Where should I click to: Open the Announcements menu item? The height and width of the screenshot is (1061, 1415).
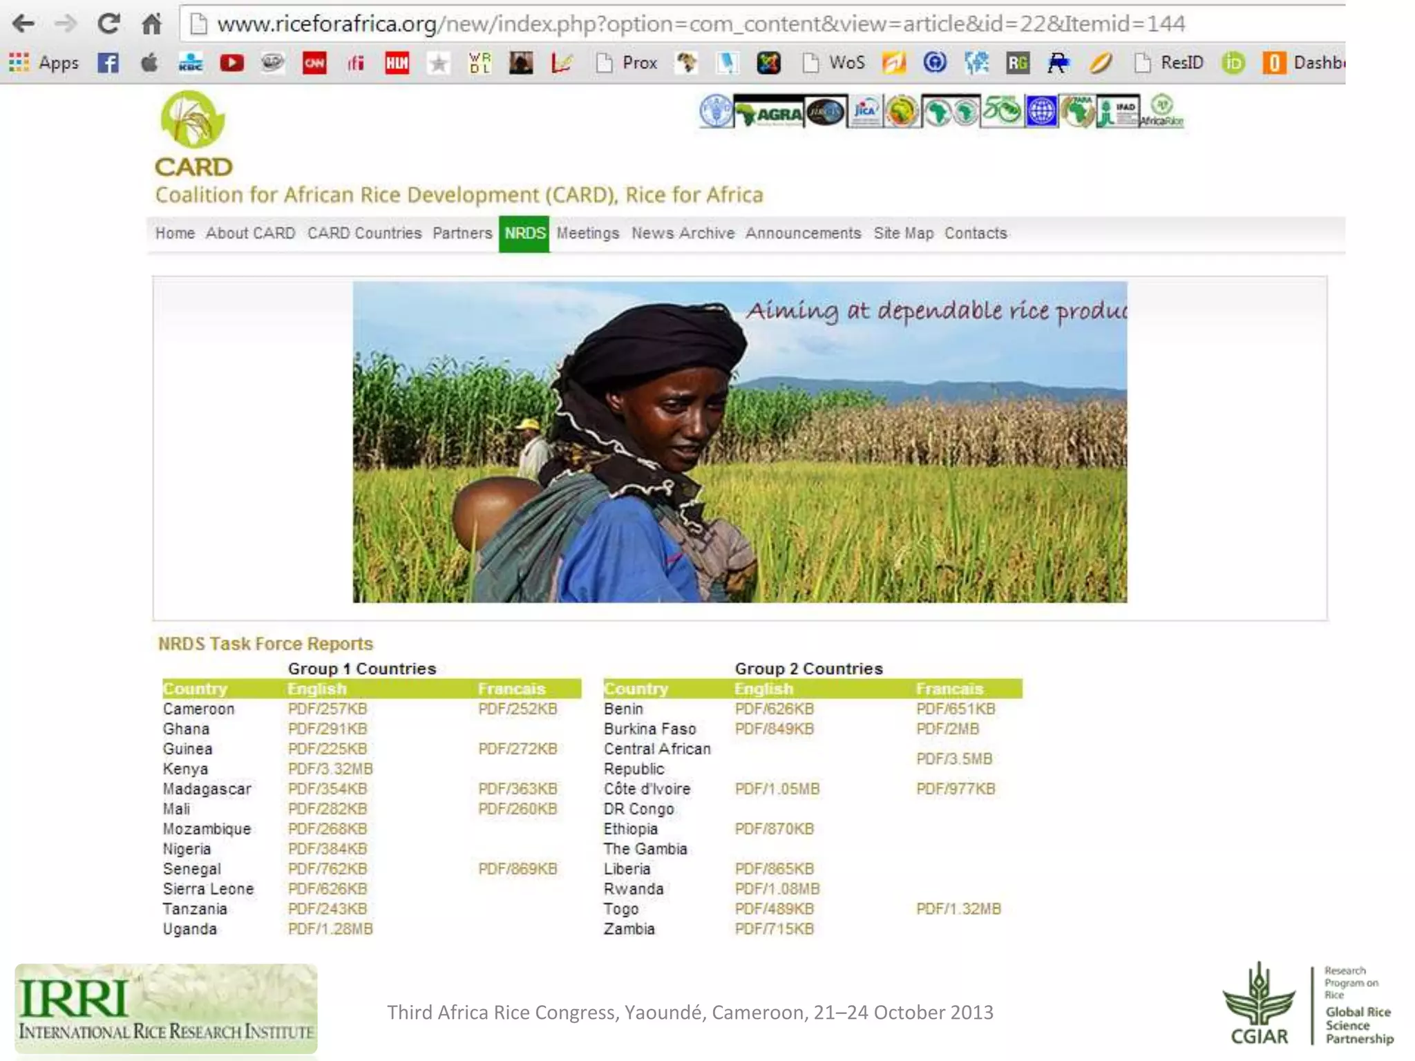tap(803, 233)
